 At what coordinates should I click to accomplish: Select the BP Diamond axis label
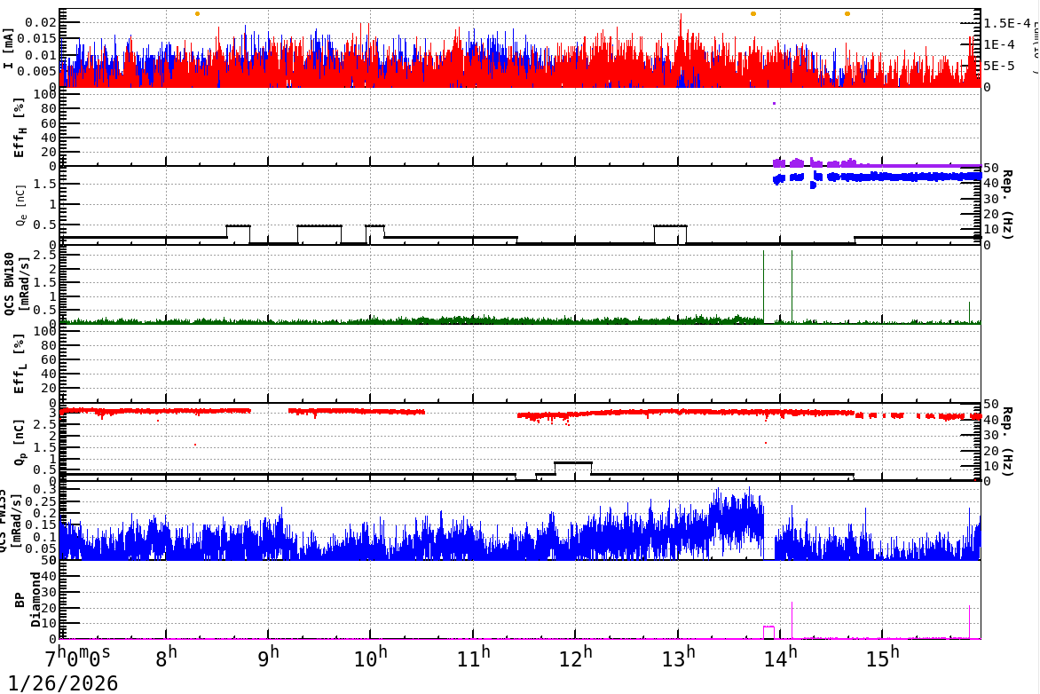click(x=28, y=600)
